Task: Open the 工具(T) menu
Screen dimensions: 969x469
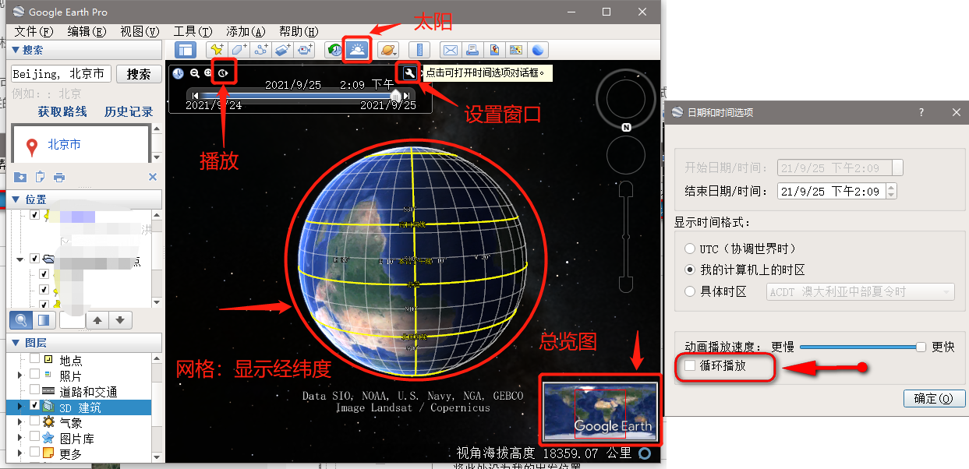Action: [193, 31]
